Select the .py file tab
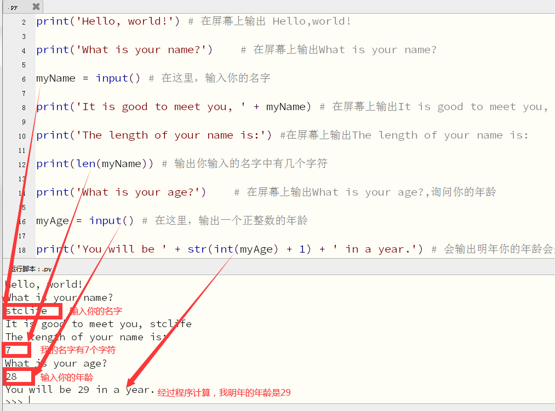The width and height of the screenshot is (555, 411). pos(13,7)
